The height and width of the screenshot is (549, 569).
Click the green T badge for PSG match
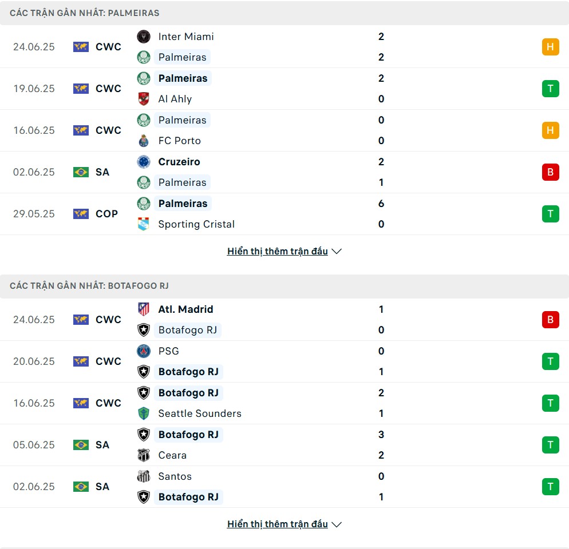tap(551, 361)
